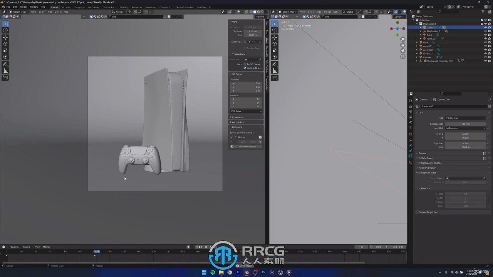This screenshot has height=277, width=493.
Task: Select the Move tool in left viewport toolbar
Action: [x=5, y=37]
